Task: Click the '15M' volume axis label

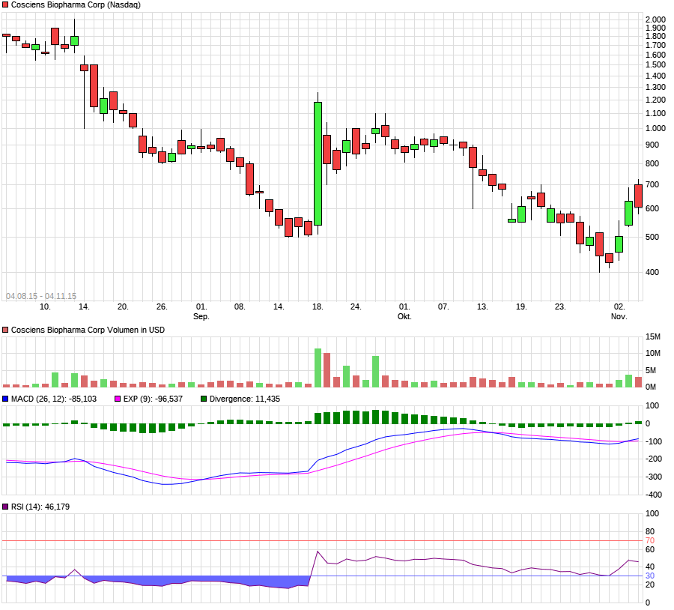Action: tap(653, 337)
